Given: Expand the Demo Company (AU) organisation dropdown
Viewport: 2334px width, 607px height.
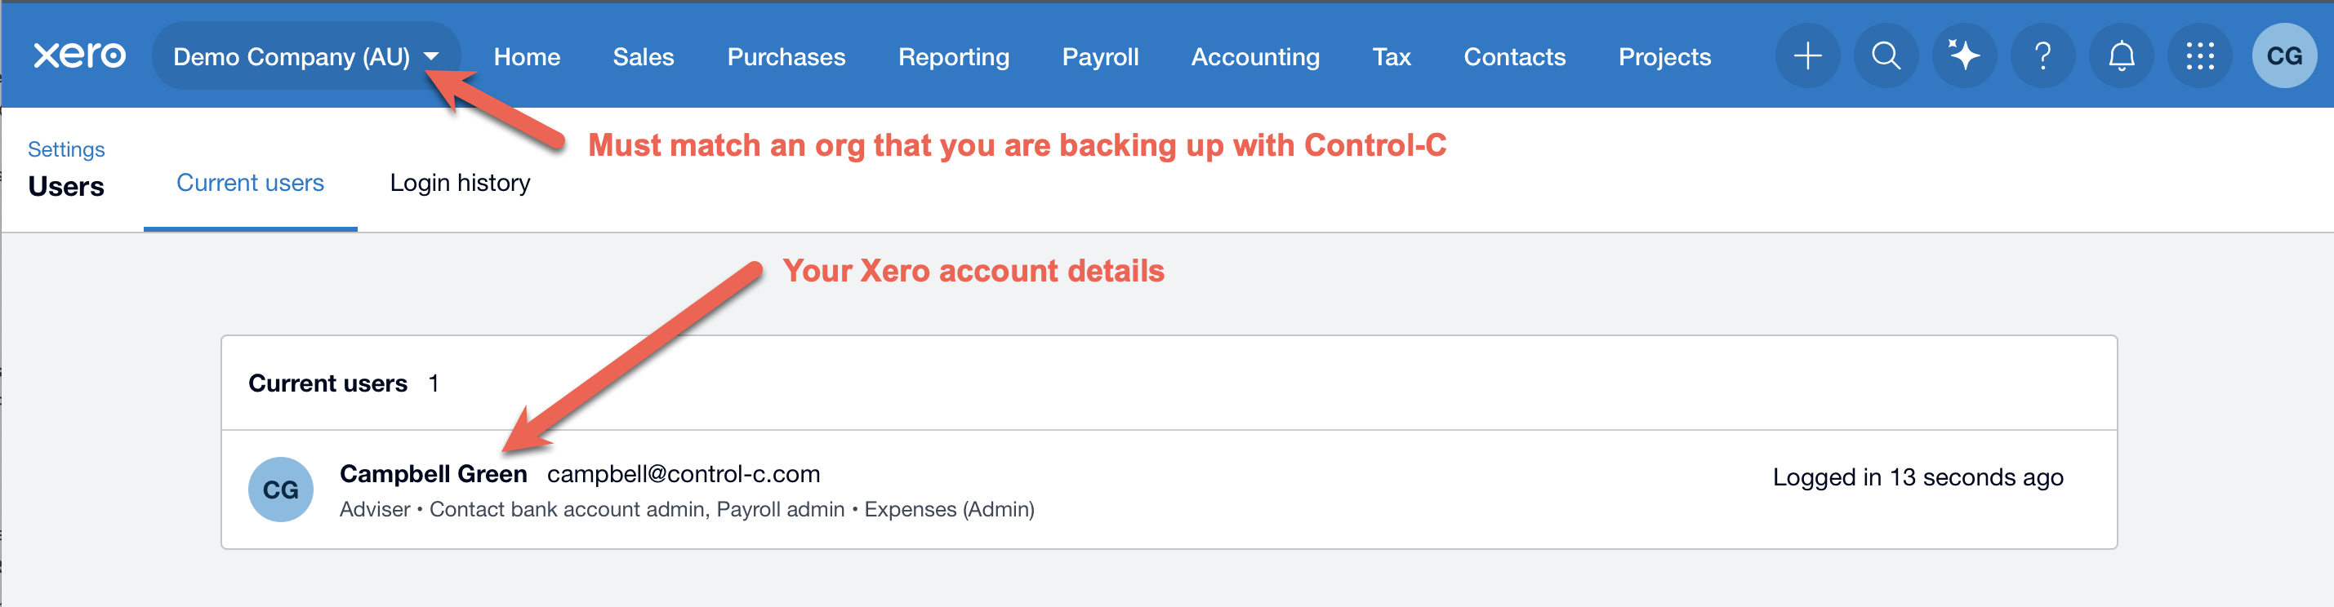Looking at the screenshot, I should pos(305,56).
